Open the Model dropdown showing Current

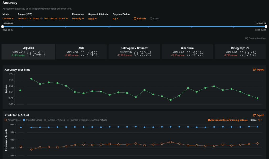(8, 19)
